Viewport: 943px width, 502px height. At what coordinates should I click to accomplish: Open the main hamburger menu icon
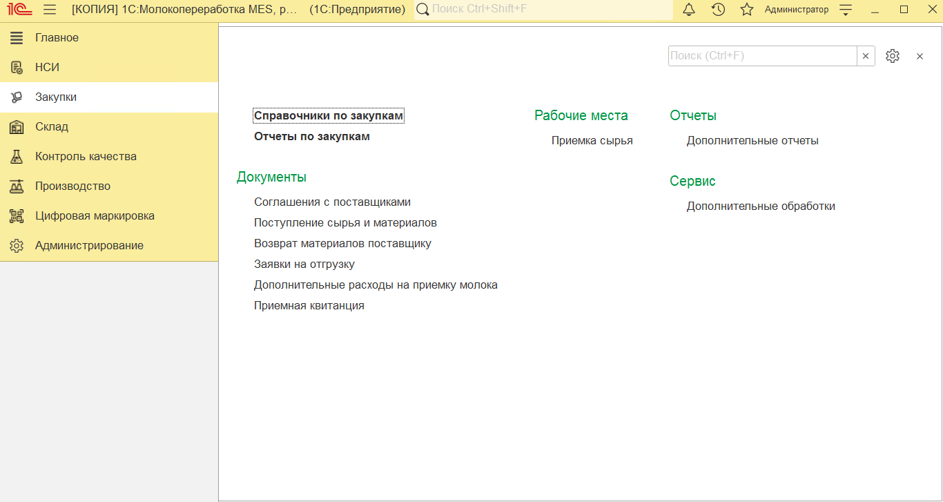tap(50, 10)
